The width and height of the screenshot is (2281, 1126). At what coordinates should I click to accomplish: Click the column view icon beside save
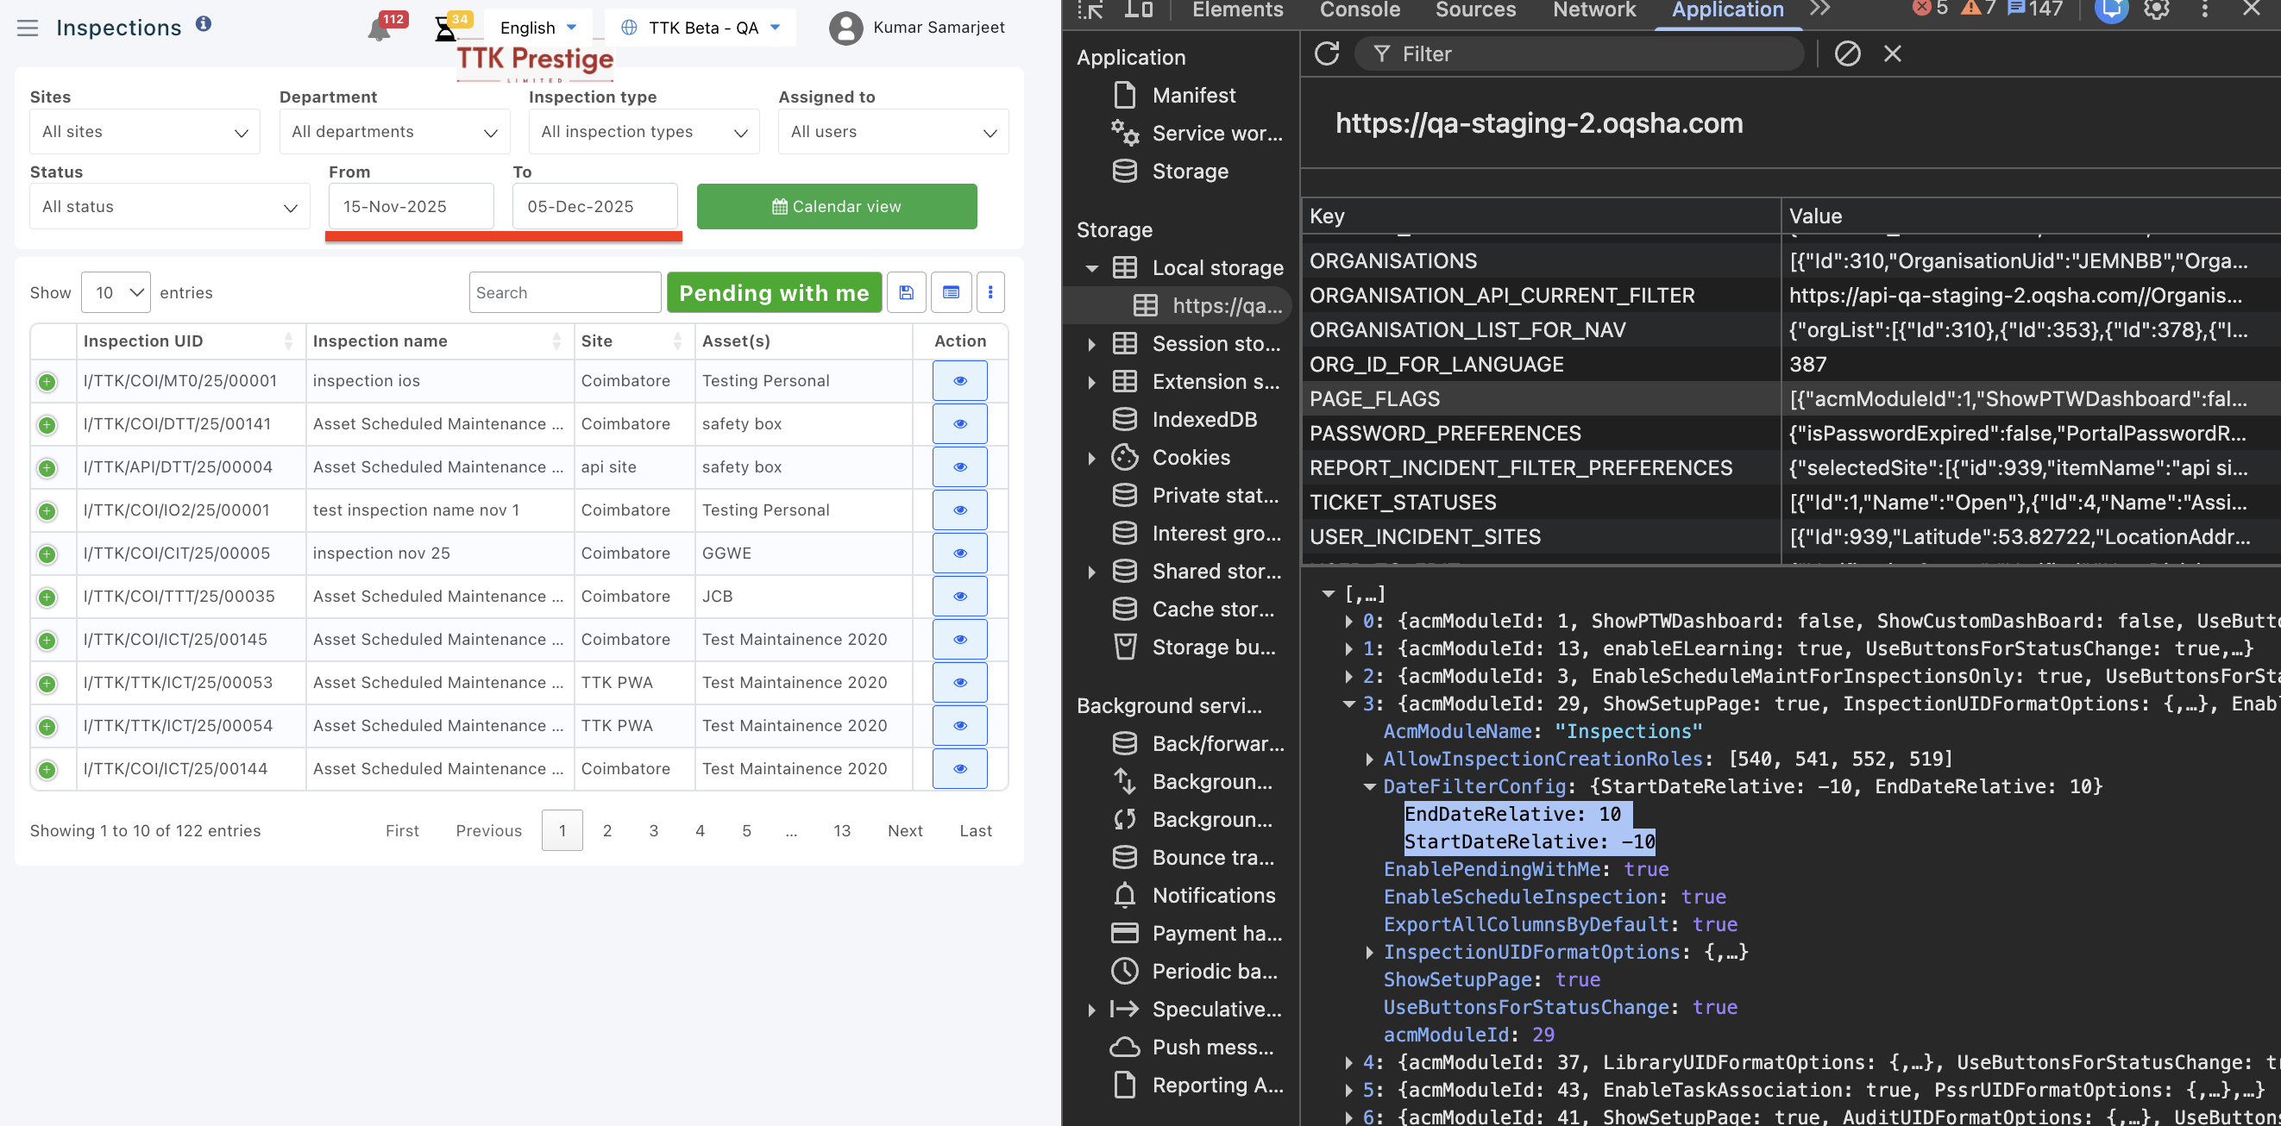pos(951,292)
